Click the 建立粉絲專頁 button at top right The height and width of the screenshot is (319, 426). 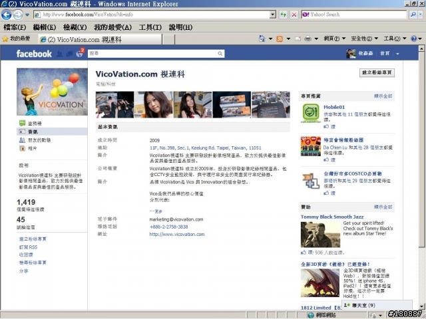377,72
